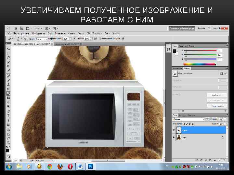Open the Flow (Нажим) percentage dropdown
234x175 pixels.
click(x=91, y=39)
